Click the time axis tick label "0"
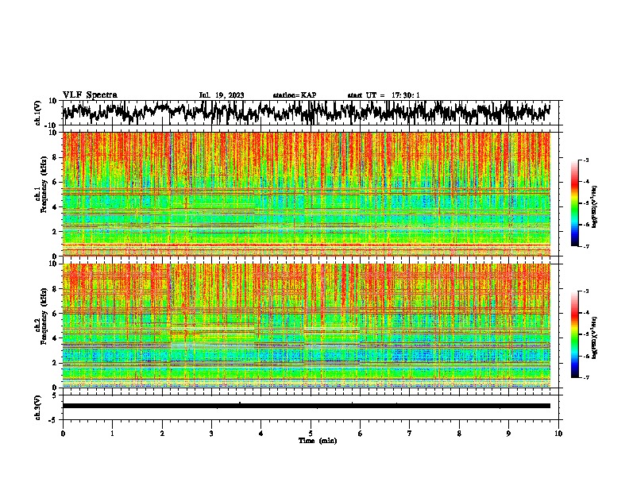Image resolution: width=629 pixels, height=486 pixels. pos(63,434)
